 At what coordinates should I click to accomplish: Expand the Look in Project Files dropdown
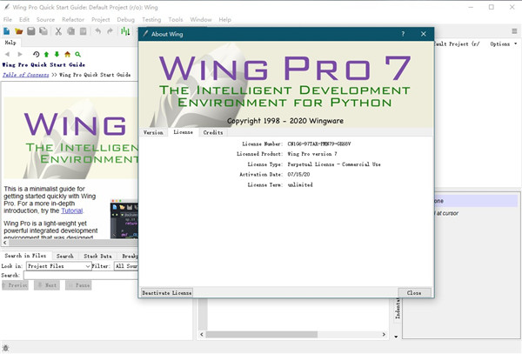tap(58, 266)
